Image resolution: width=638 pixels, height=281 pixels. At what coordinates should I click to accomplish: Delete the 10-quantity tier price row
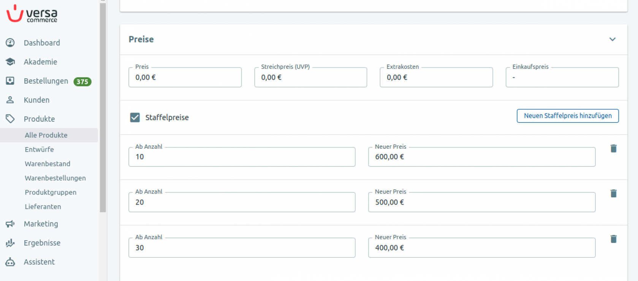(613, 148)
